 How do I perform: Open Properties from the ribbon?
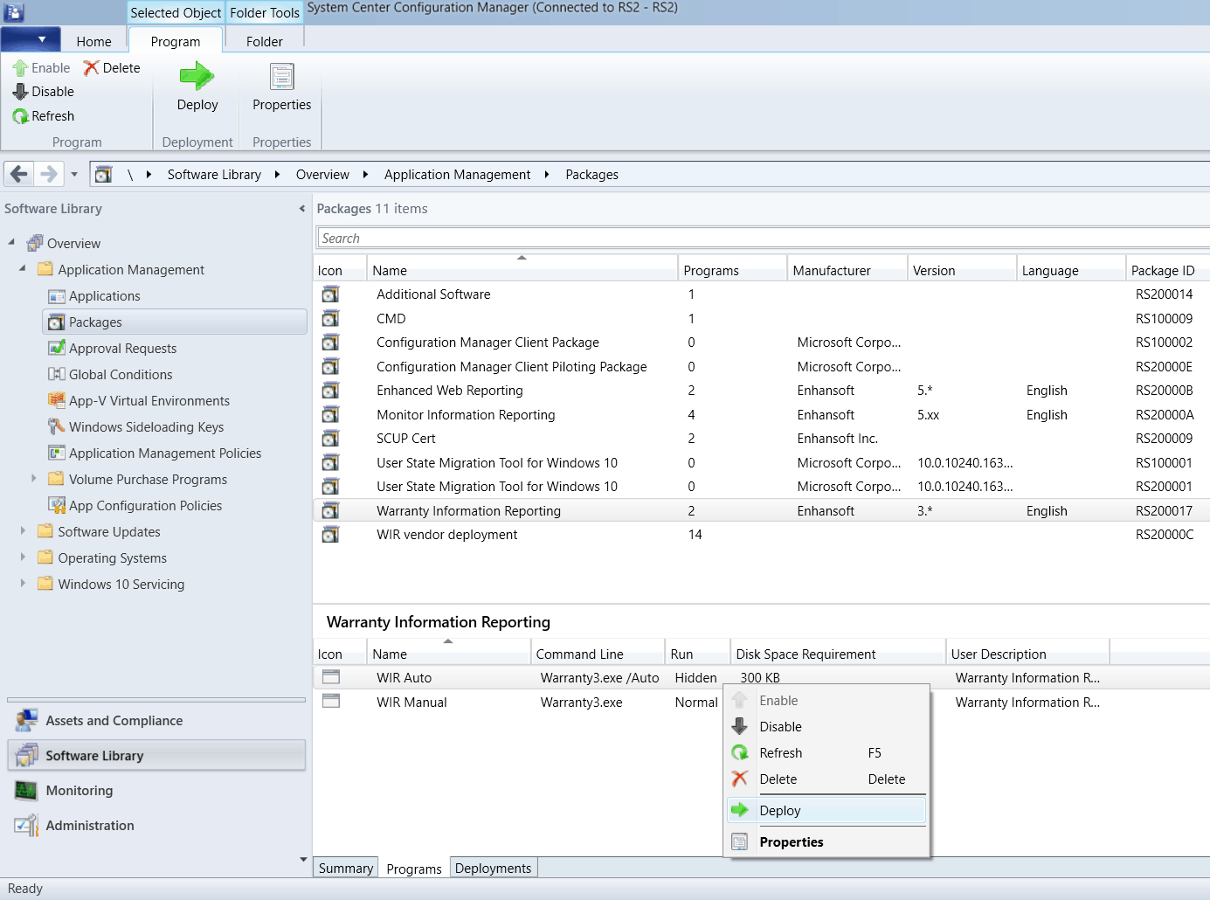pyautogui.click(x=281, y=87)
